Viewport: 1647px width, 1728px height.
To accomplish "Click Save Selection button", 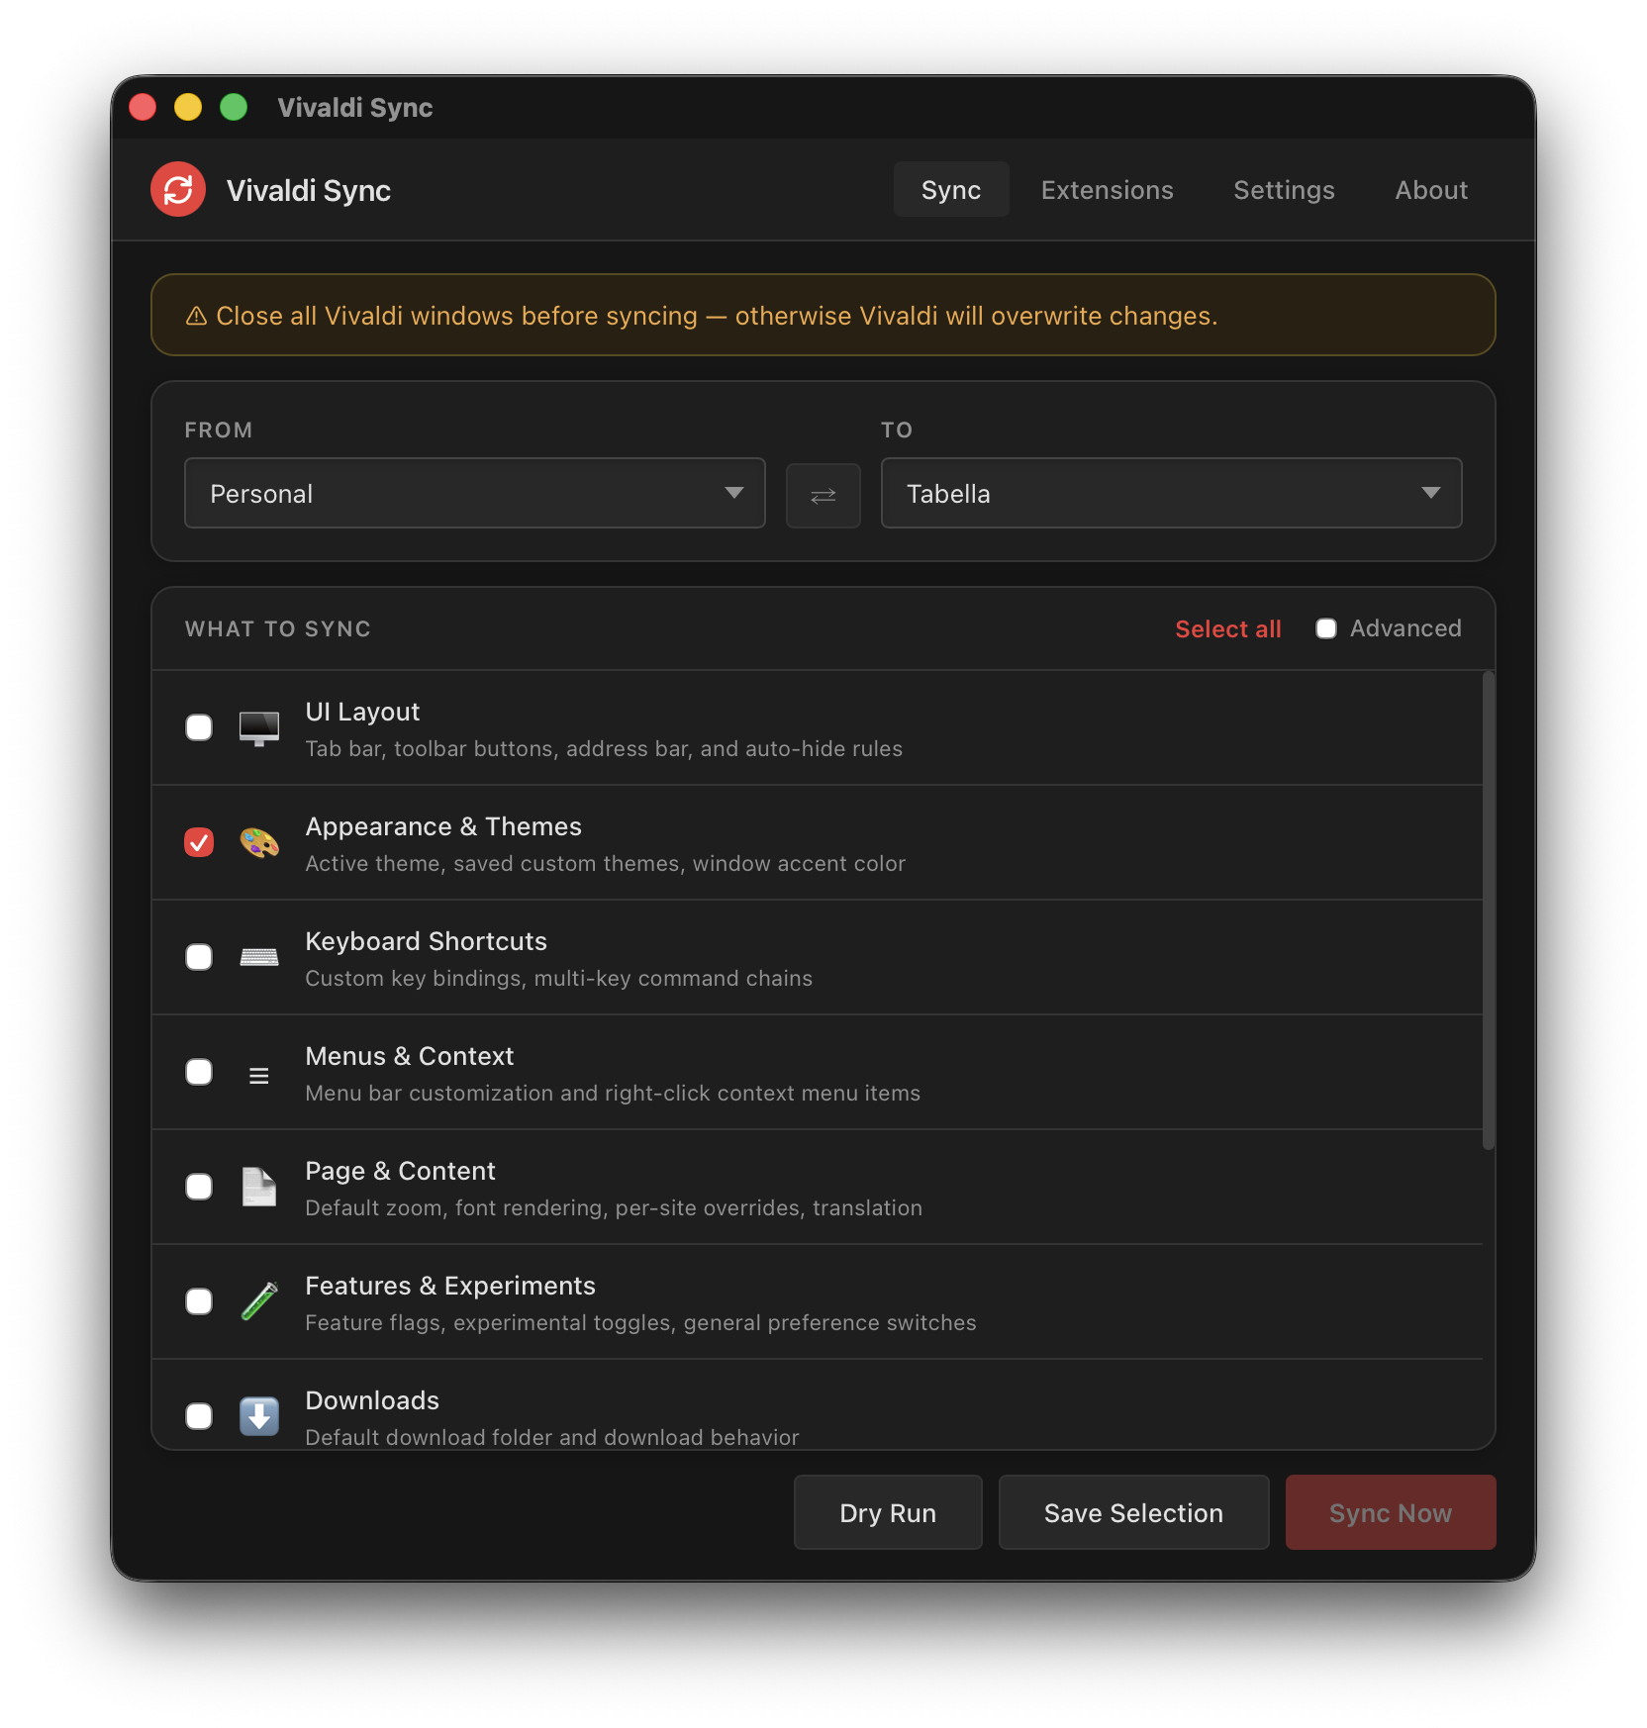I will pos(1133,1512).
